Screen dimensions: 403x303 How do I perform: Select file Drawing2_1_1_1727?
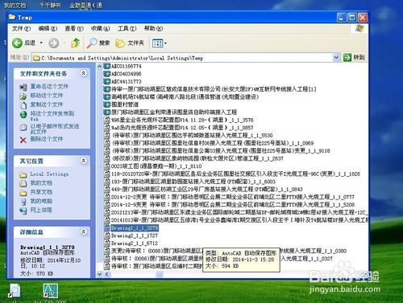coord(135,235)
